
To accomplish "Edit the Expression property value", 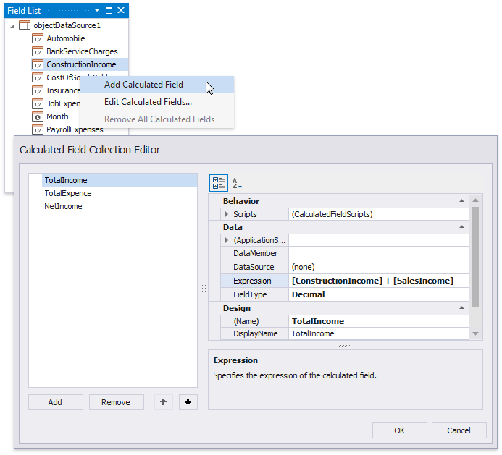I will tap(379, 281).
